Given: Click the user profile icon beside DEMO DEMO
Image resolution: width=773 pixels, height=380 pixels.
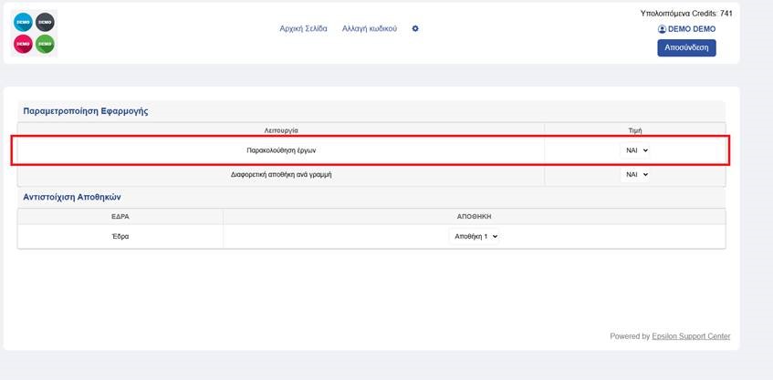Looking at the screenshot, I should click(662, 29).
